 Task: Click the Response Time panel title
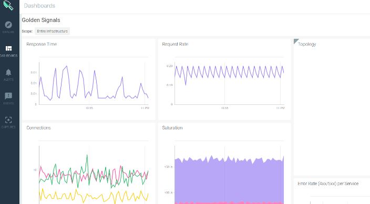click(x=42, y=44)
